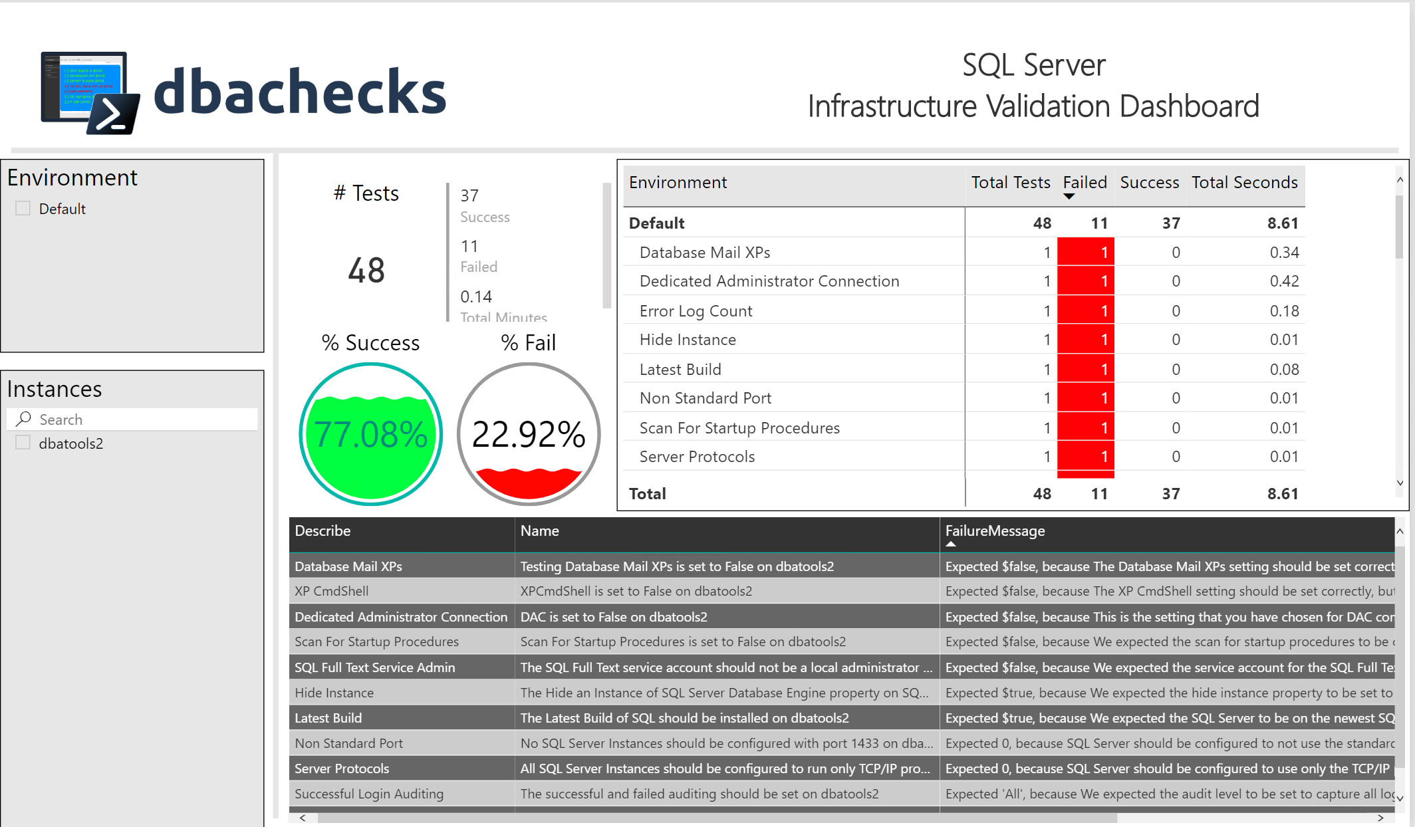Click SQL Full Text Service Admin row
Image resolution: width=1415 pixels, height=827 pixels.
click(841, 667)
